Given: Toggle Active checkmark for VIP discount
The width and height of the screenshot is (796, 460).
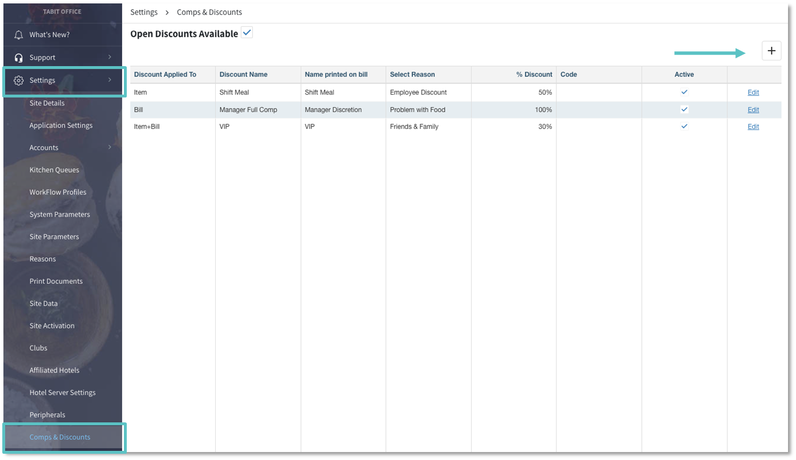Looking at the screenshot, I should click(x=684, y=127).
